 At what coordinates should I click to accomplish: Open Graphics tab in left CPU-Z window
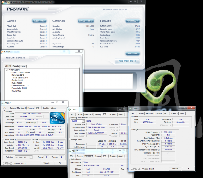(x=46, y=108)
